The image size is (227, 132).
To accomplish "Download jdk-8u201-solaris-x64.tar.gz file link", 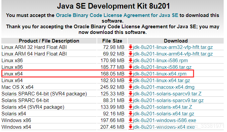I will (163, 114).
